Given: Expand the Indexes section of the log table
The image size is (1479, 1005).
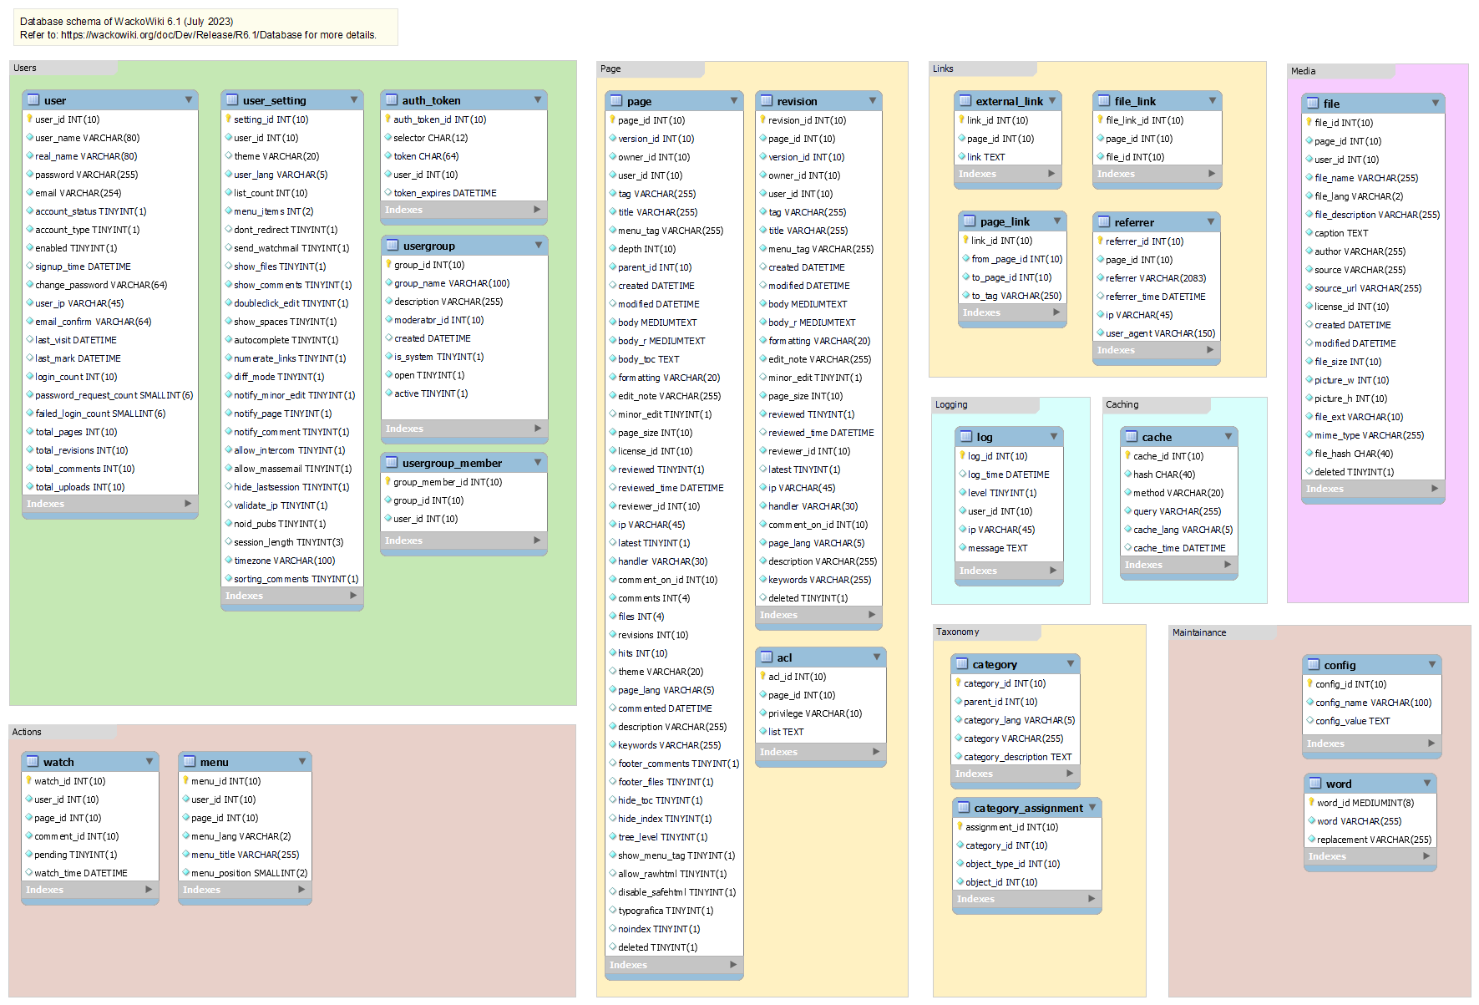Looking at the screenshot, I should [x=1053, y=571].
